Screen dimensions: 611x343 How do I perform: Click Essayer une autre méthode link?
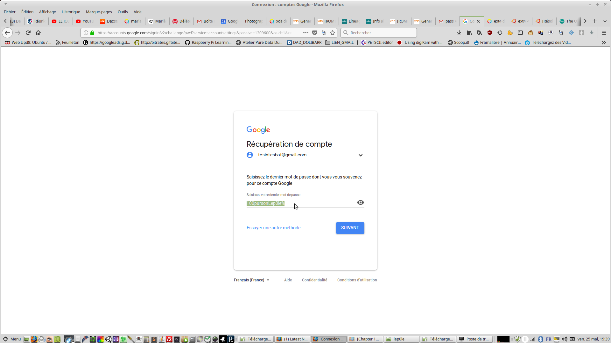[x=273, y=228]
